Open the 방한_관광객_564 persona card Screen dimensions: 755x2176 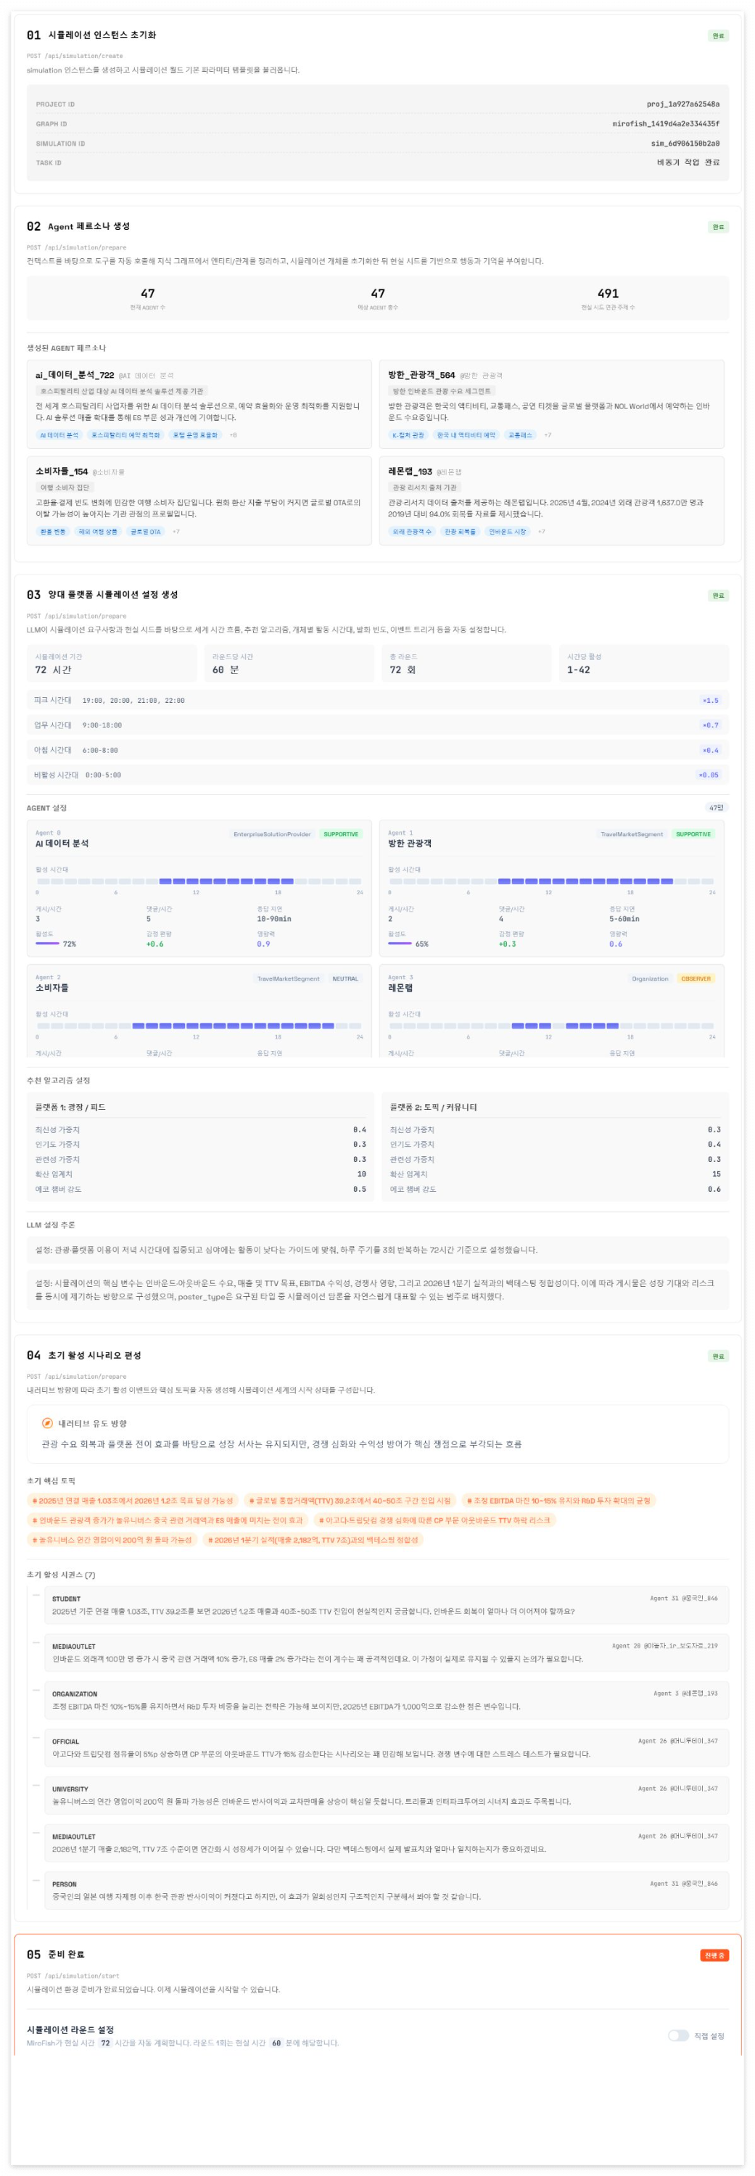click(x=551, y=404)
